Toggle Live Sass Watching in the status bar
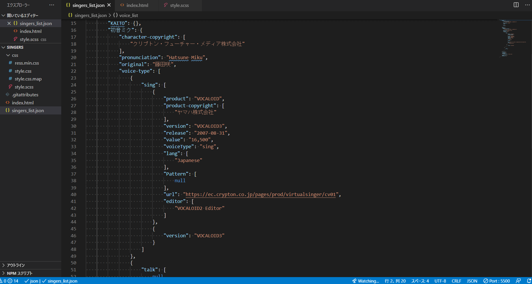 point(366,281)
